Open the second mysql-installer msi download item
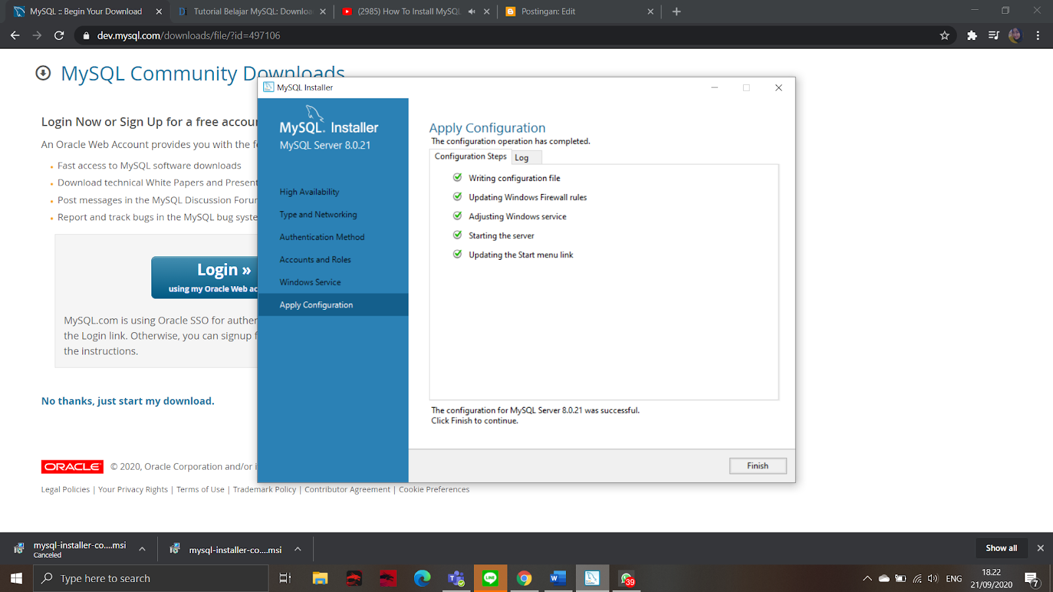1053x592 pixels. (x=227, y=549)
